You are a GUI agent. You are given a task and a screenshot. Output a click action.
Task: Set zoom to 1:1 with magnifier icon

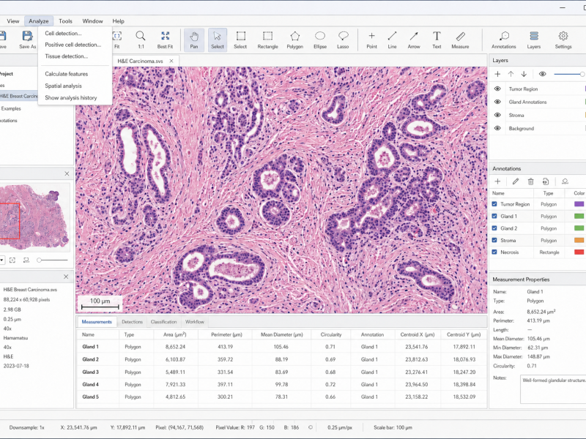(141, 40)
